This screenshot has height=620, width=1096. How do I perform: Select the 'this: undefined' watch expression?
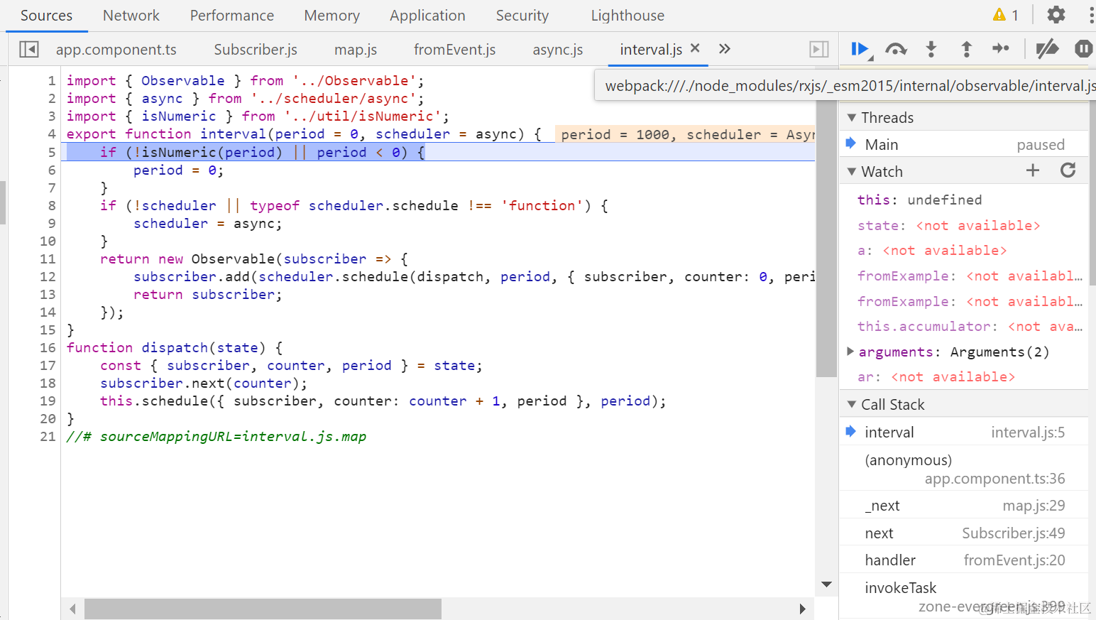tap(919, 200)
